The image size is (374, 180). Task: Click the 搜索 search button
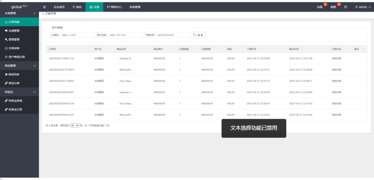point(198,35)
